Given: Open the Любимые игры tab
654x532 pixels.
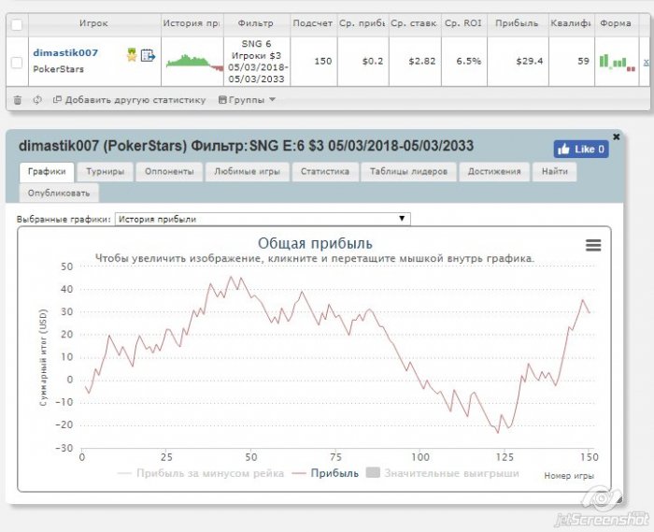Looking at the screenshot, I should click(x=247, y=171).
